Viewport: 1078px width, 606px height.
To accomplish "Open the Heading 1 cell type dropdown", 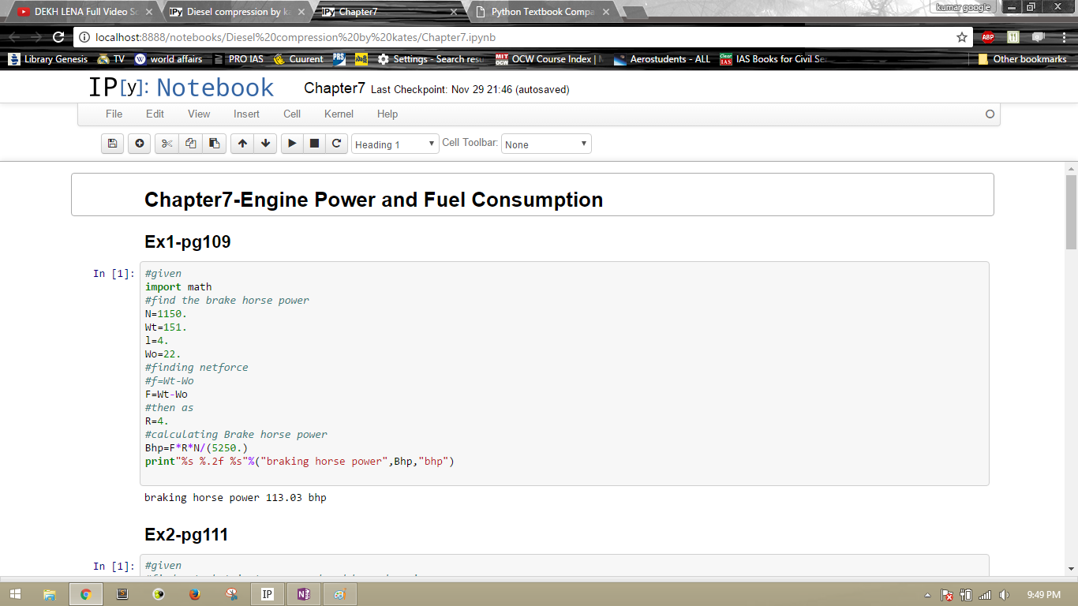I will pyautogui.click(x=395, y=144).
